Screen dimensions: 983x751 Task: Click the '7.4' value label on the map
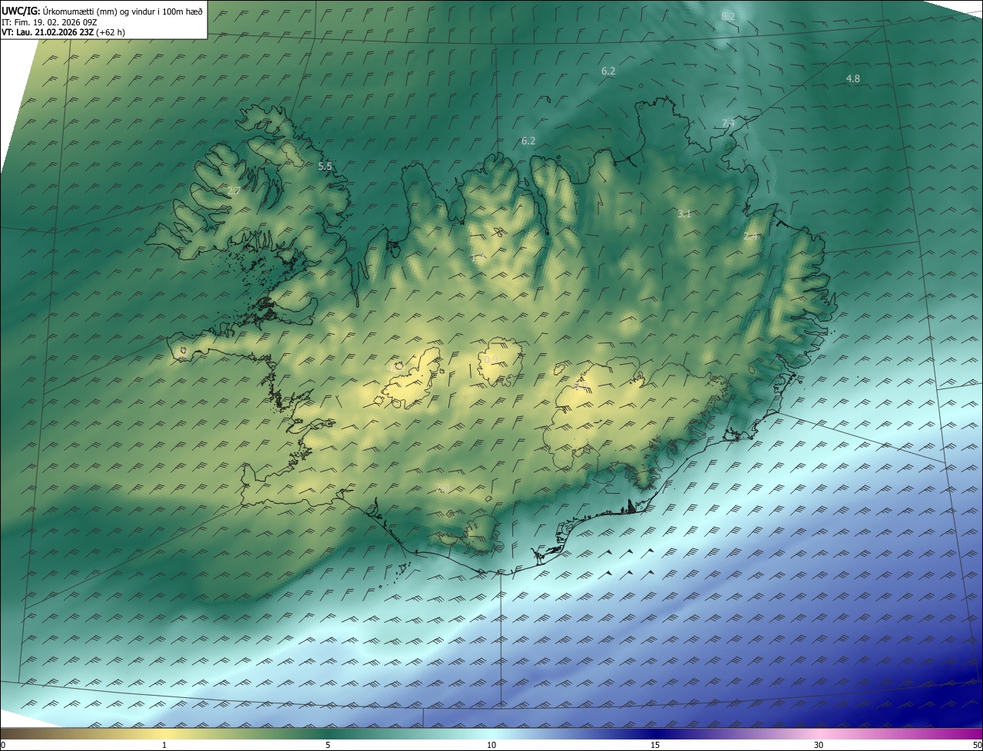(728, 124)
